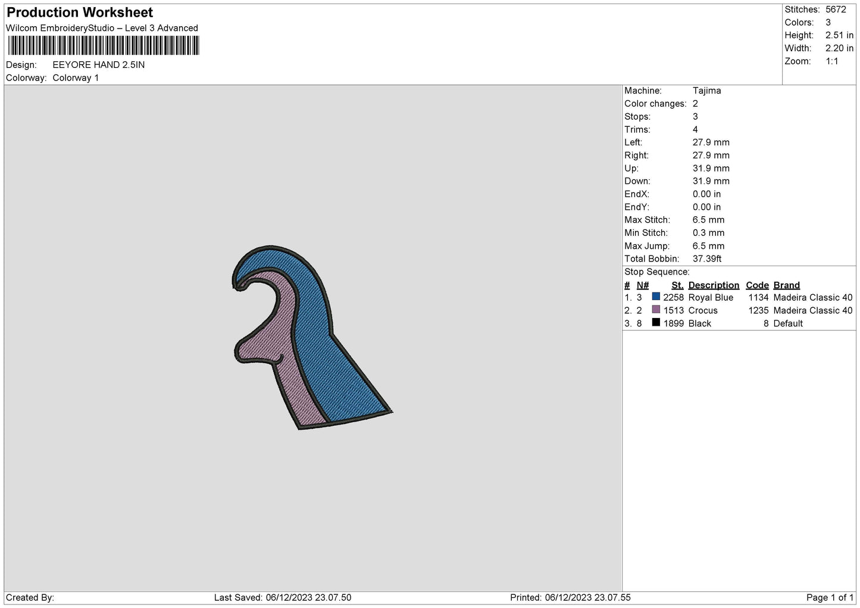Image resolution: width=860 pixels, height=608 pixels.
Task: Click the stitch count '1513'
Action: 674,310
